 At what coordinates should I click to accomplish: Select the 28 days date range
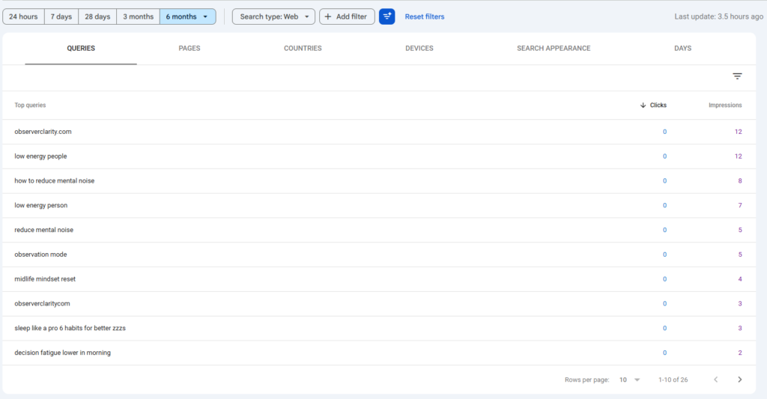[x=97, y=16]
